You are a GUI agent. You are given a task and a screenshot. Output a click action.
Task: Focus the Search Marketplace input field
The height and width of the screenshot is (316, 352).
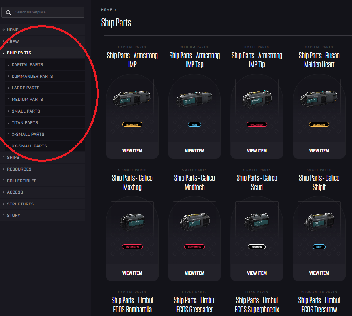click(x=43, y=12)
